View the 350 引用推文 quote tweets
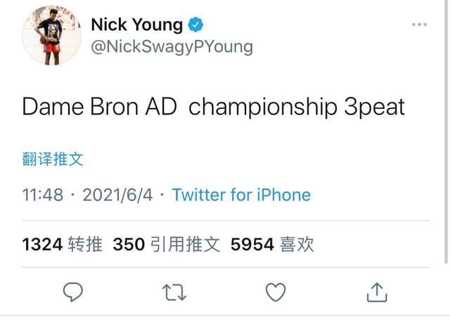The width and height of the screenshot is (450, 327). coord(167,244)
